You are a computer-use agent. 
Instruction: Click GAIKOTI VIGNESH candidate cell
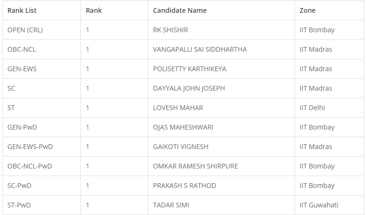point(180,147)
